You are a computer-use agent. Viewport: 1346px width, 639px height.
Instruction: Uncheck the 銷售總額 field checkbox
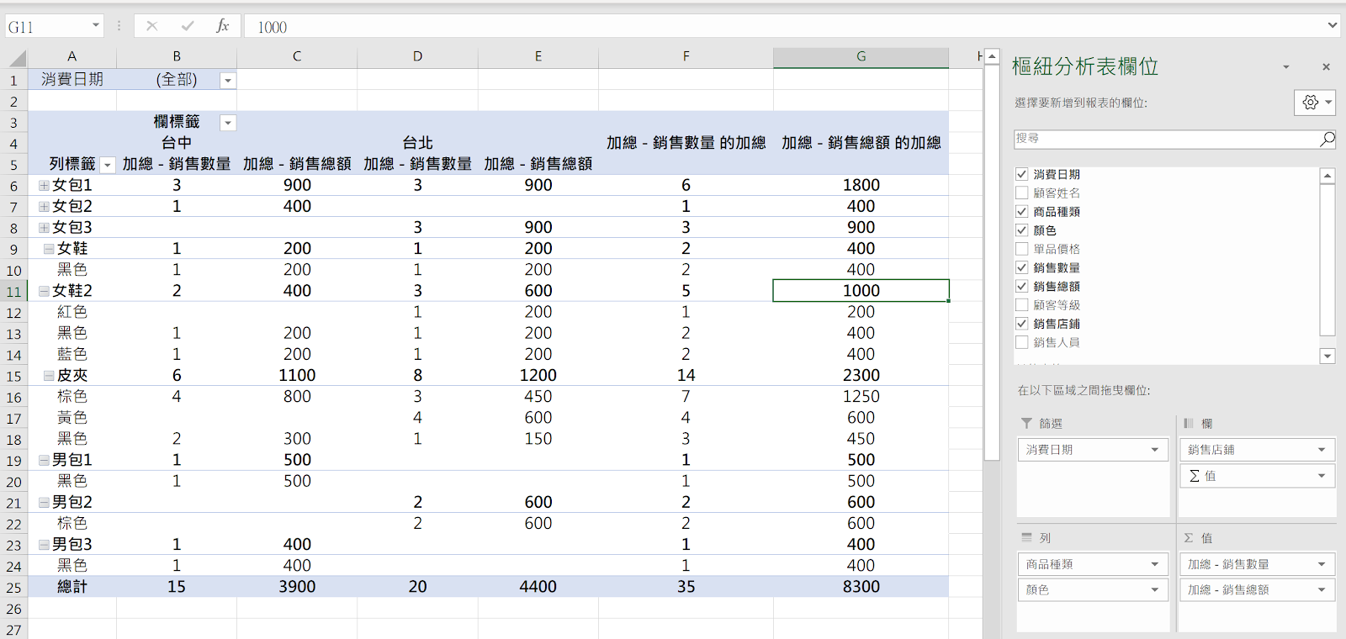pyautogui.click(x=1021, y=286)
